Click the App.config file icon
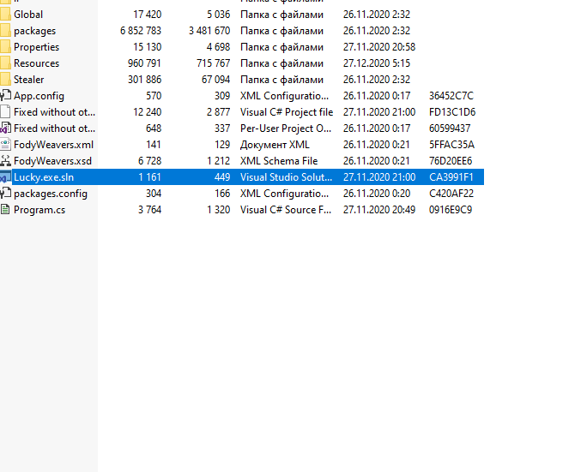Image resolution: width=587 pixels, height=472 pixels. (6, 96)
